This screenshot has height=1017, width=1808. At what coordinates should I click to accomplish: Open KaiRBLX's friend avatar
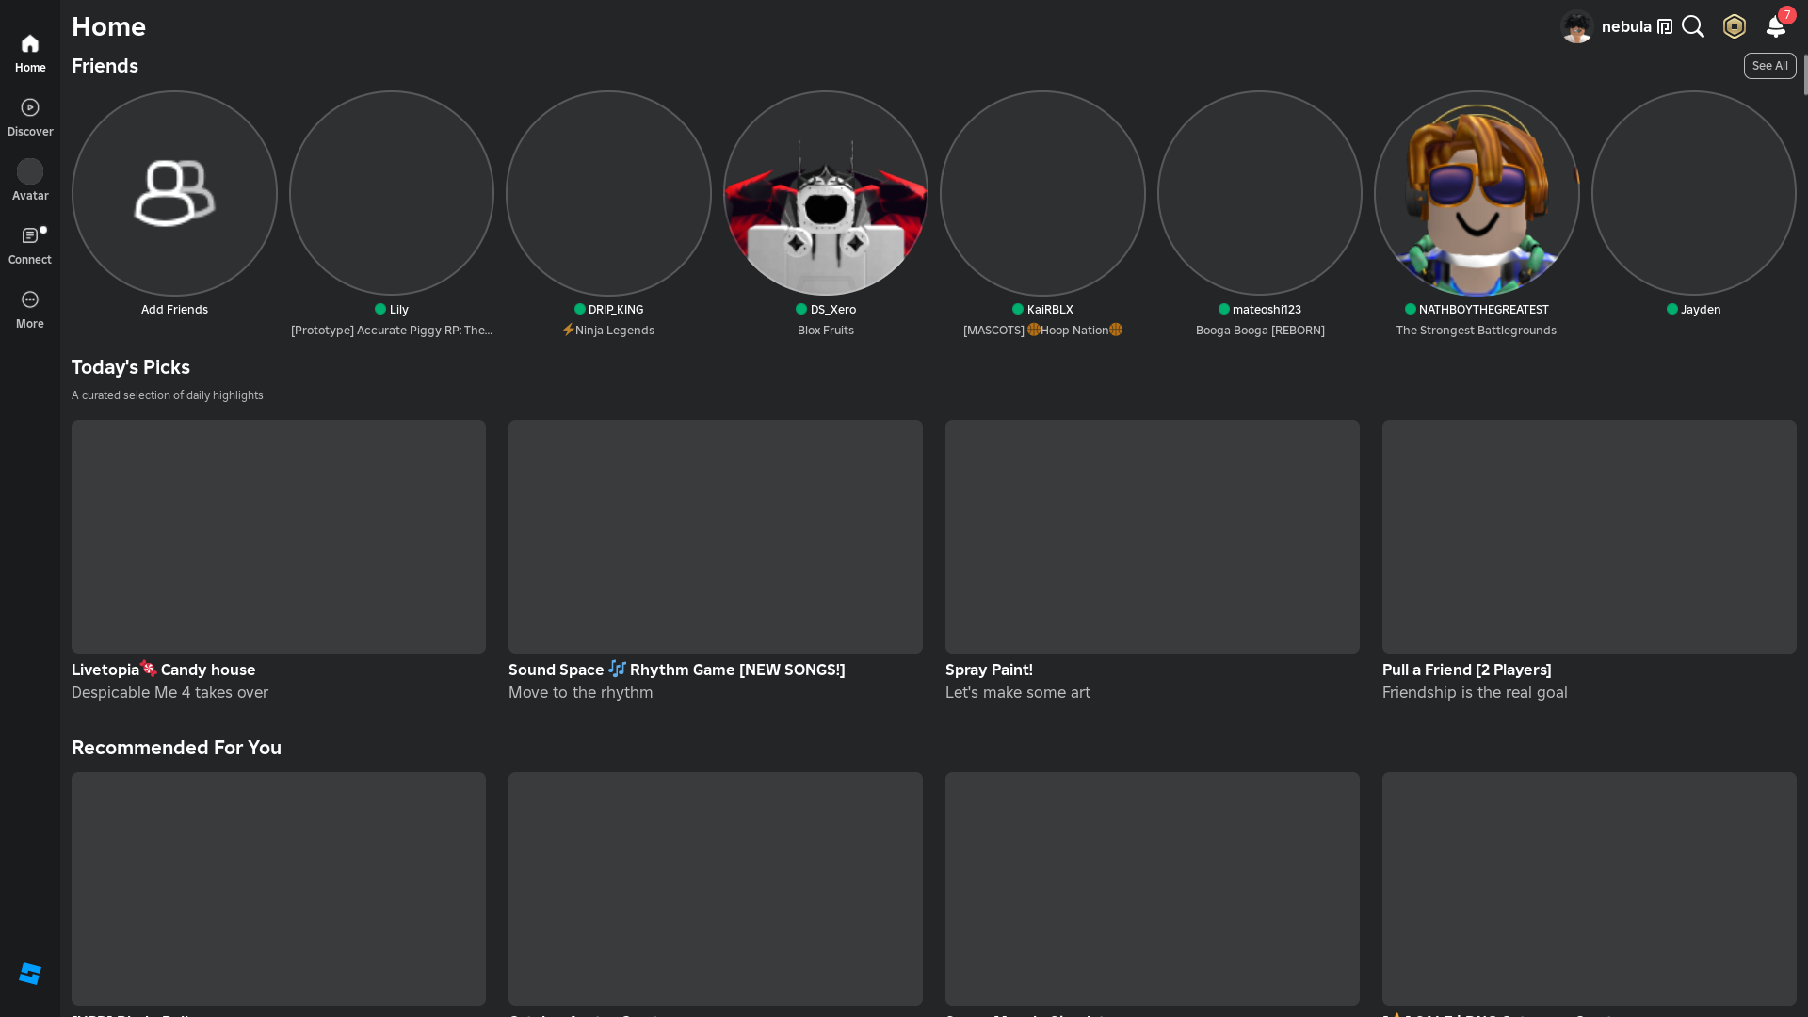coord(1042,193)
